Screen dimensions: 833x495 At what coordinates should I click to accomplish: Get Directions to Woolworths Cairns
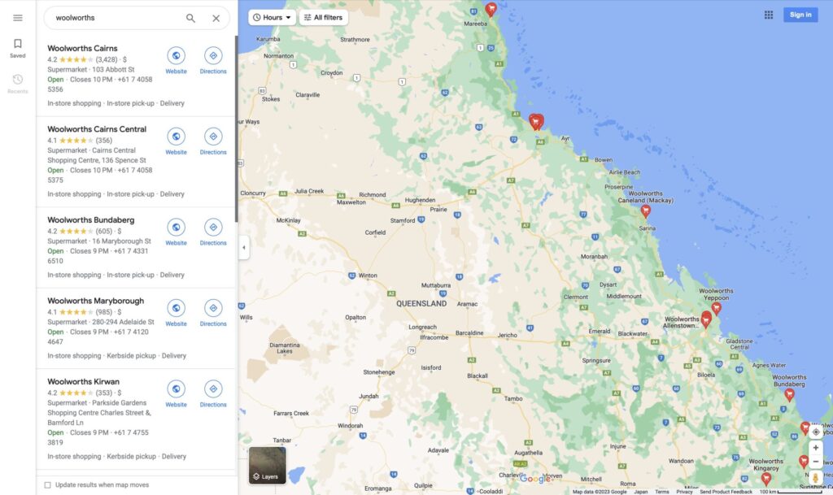(213, 60)
